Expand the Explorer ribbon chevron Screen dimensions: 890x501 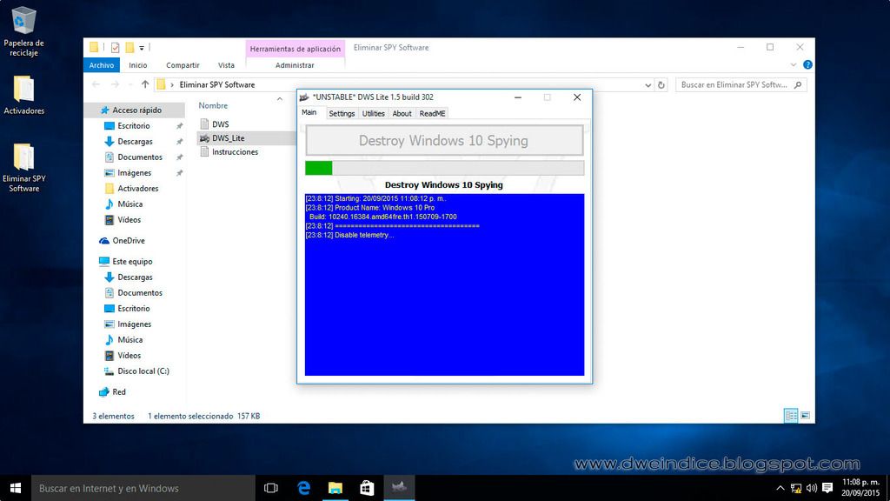coord(793,65)
